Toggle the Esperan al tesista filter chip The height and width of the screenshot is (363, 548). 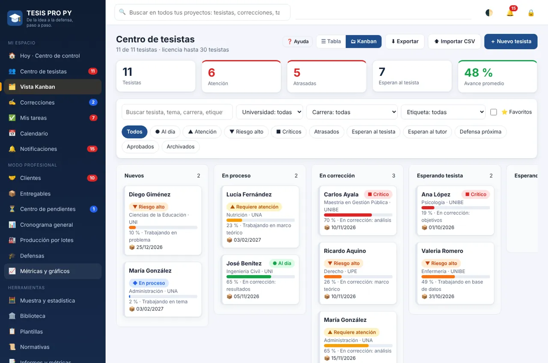tap(374, 132)
